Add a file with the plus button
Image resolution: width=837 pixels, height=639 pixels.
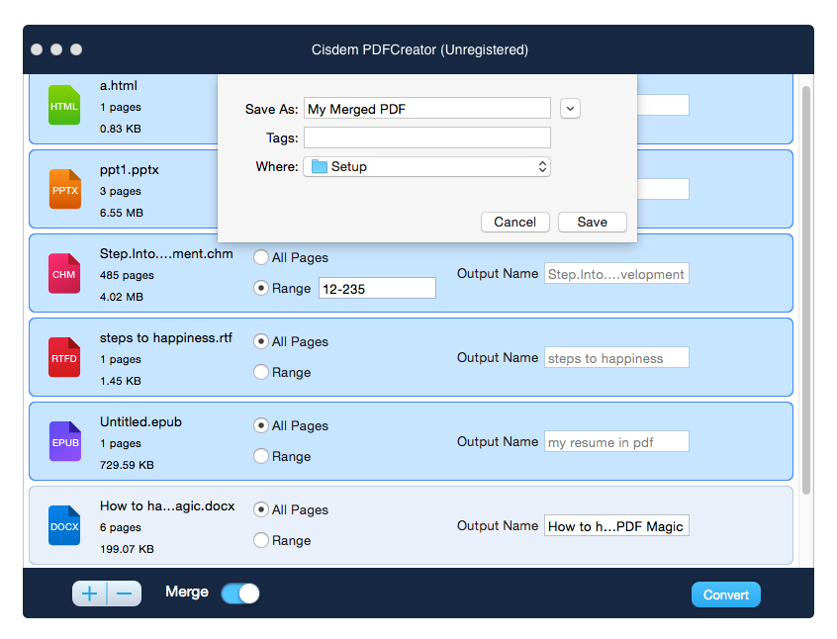(88, 593)
